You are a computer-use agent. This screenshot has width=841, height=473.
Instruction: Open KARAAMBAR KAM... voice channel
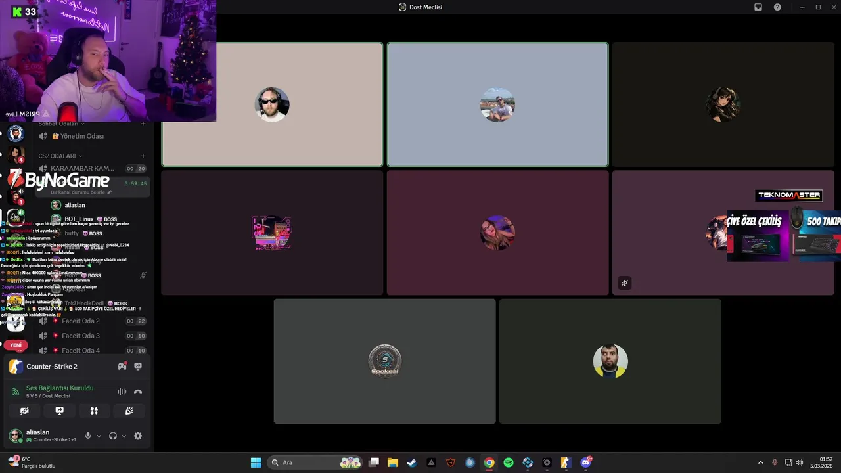coord(92,168)
